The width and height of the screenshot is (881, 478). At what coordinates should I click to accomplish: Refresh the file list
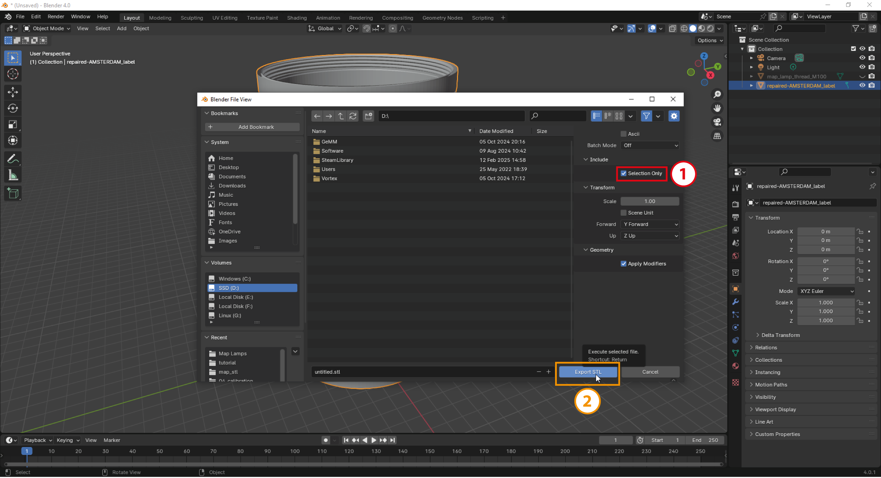click(x=353, y=116)
